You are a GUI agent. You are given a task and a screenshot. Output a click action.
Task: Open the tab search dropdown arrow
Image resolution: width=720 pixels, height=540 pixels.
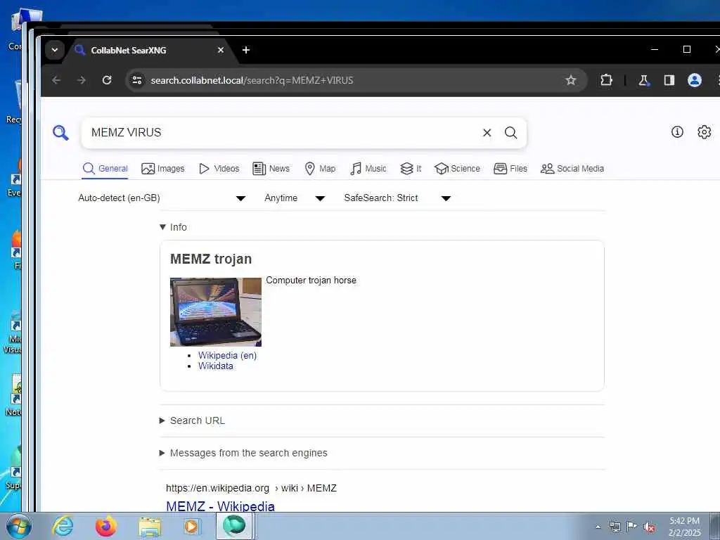click(55, 50)
